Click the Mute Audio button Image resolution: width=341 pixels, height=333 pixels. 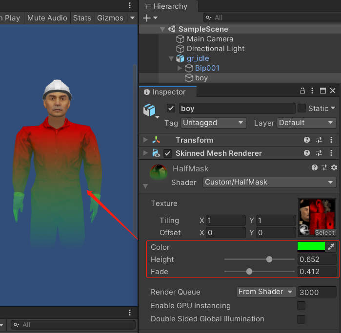tap(47, 18)
